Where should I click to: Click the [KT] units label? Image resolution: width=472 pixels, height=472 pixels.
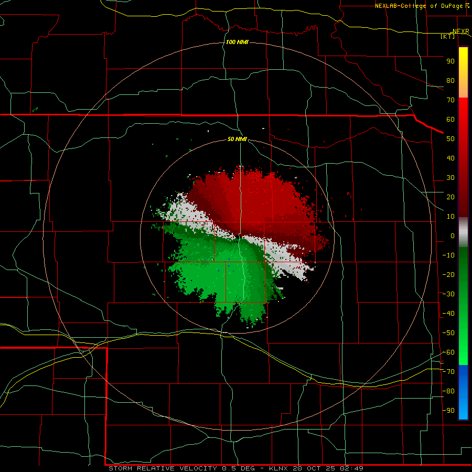pyautogui.click(x=448, y=36)
